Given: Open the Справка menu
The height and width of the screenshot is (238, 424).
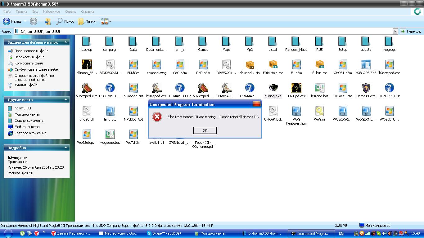Looking at the screenshot, I should tap(88, 11).
